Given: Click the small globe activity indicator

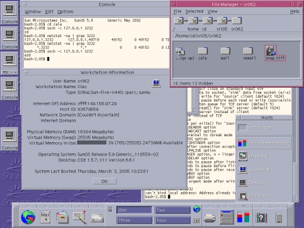Looking at the screenshot, I should pyautogui.click(x=196, y=209).
